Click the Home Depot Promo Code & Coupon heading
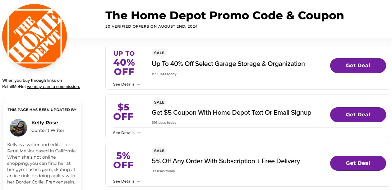Viewport: 392px width, 190px height. click(x=224, y=16)
